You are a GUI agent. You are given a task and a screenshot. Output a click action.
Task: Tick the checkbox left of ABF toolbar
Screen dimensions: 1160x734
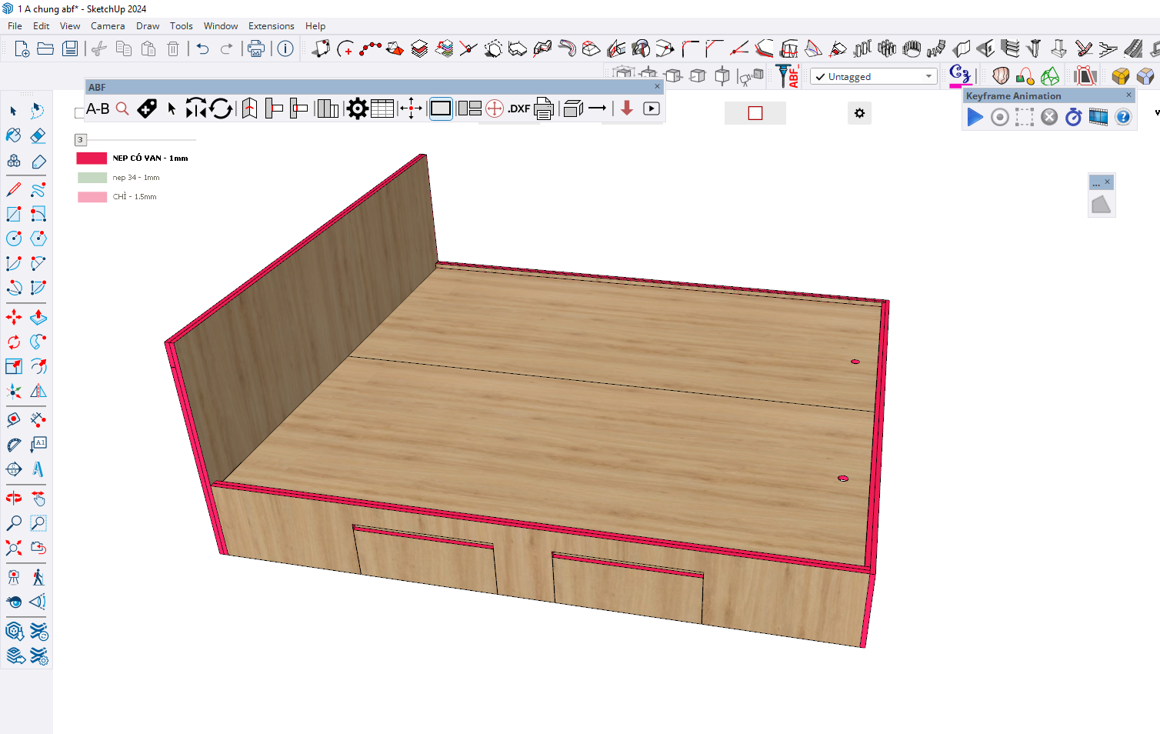click(x=79, y=113)
